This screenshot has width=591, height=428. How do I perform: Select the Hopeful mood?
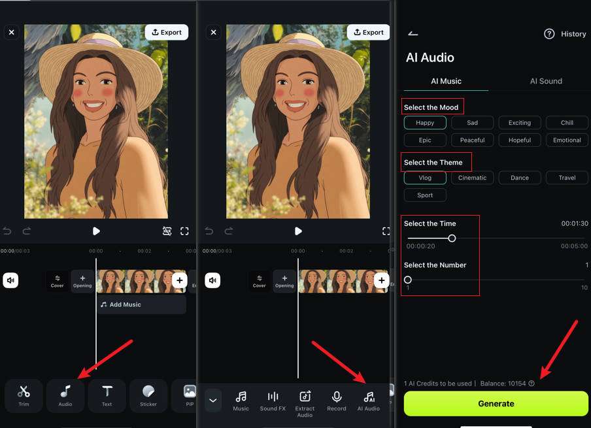(519, 140)
